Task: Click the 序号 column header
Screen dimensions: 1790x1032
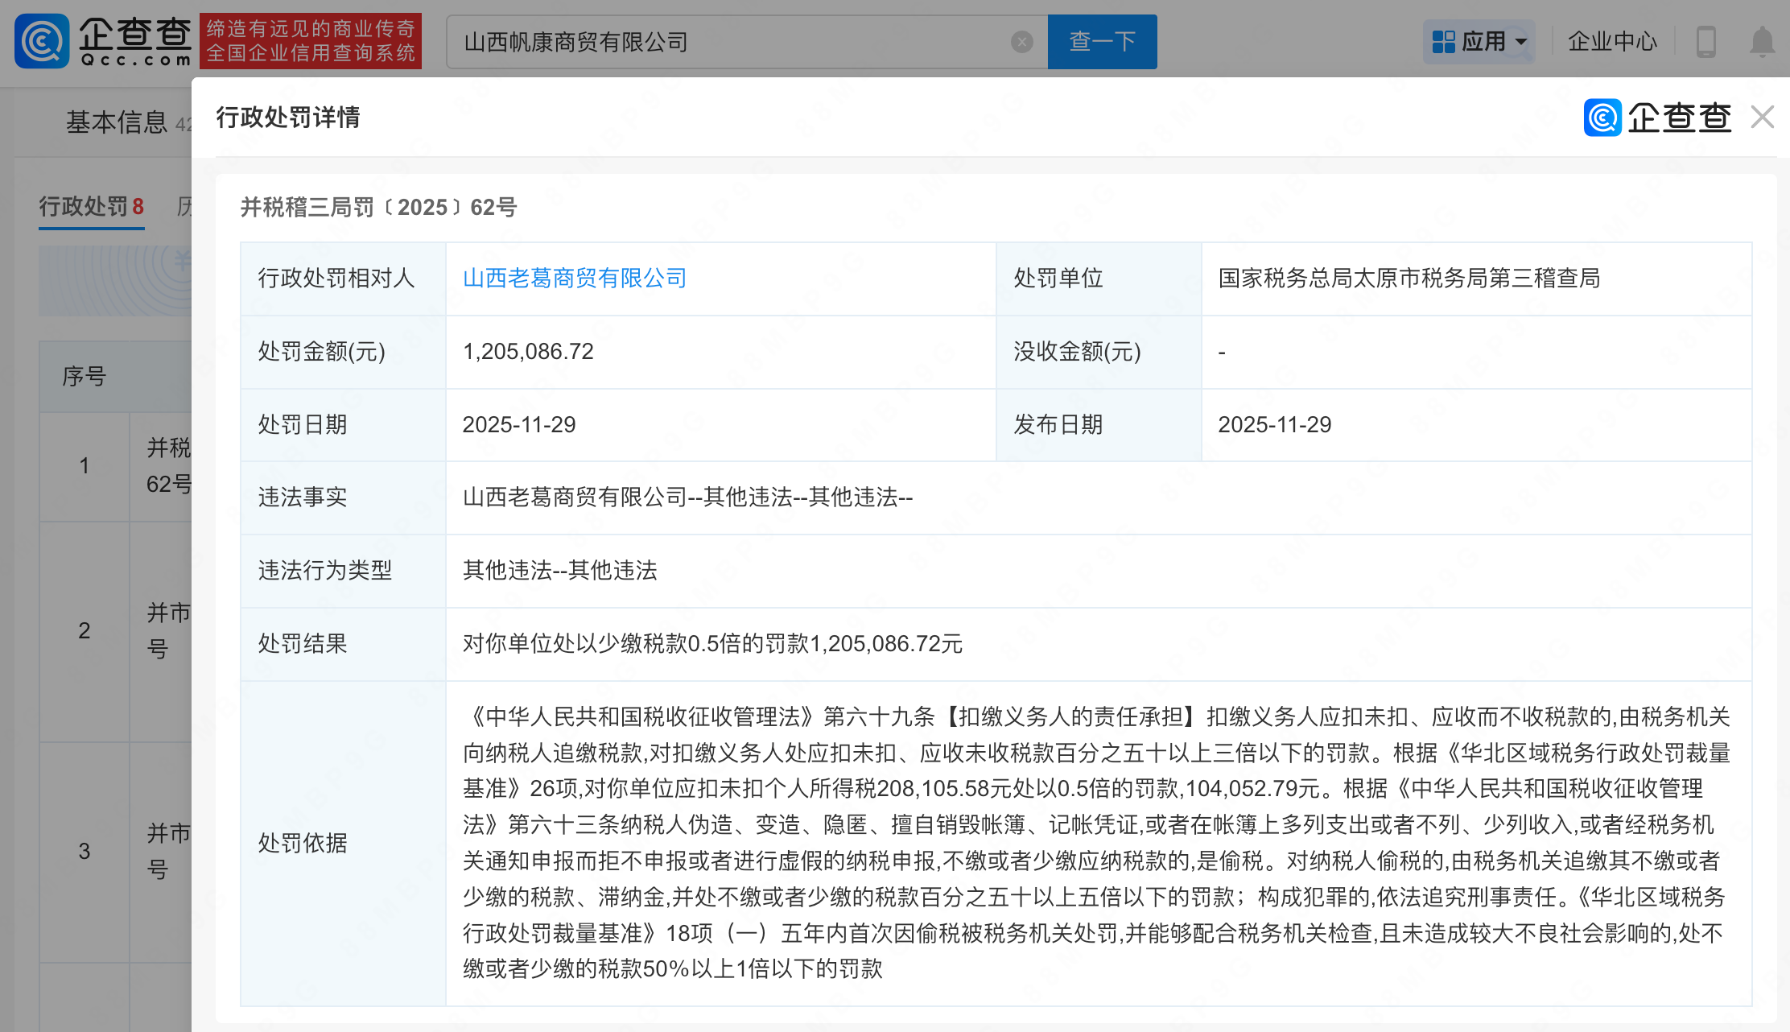Action: point(85,376)
